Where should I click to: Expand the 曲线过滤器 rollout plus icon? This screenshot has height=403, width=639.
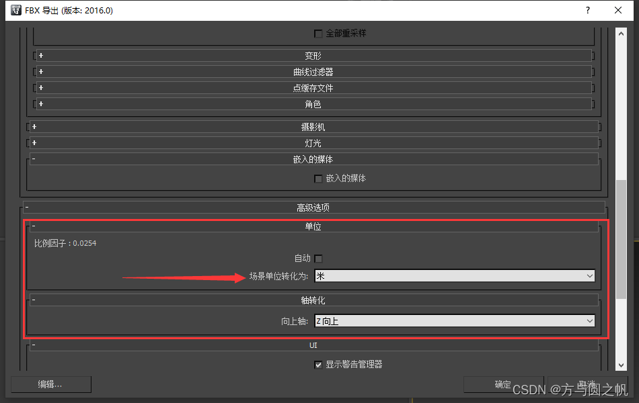(41, 72)
